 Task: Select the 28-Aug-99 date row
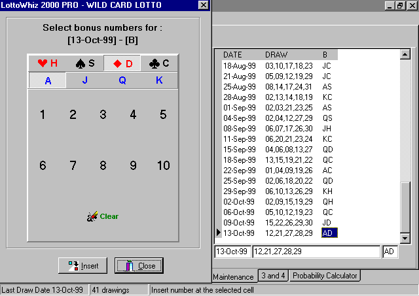coord(240,97)
